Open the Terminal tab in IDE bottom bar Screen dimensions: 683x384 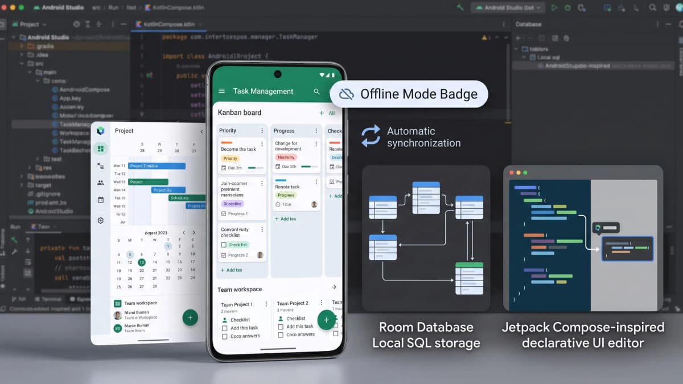coord(47,299)
